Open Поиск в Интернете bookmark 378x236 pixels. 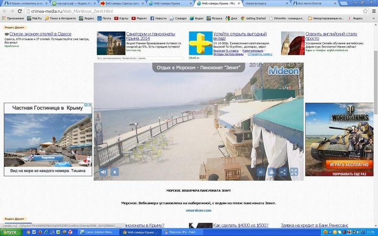pos(60,18)
